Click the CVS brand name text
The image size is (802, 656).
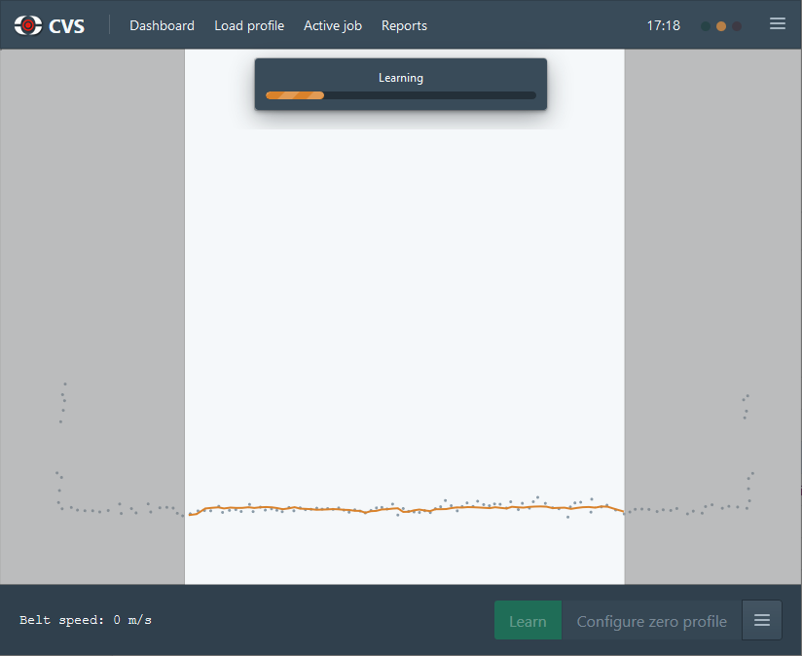(x=66, y=26)
